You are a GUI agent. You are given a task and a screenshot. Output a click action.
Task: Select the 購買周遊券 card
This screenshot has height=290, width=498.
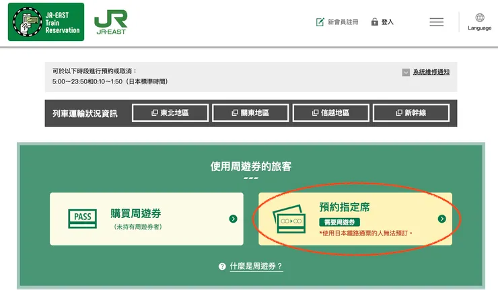click(x=147, y=219)
